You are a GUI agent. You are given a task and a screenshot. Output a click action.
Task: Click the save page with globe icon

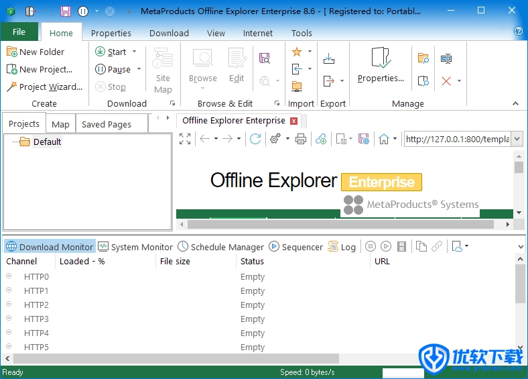click(364, 139)
